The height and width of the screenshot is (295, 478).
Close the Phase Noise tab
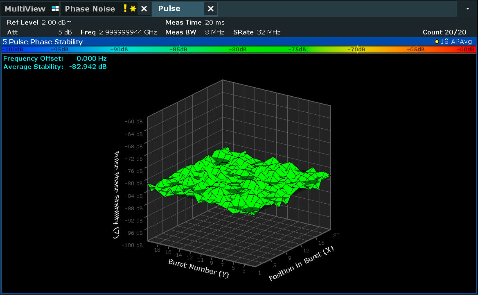click(x=144, y=9)
